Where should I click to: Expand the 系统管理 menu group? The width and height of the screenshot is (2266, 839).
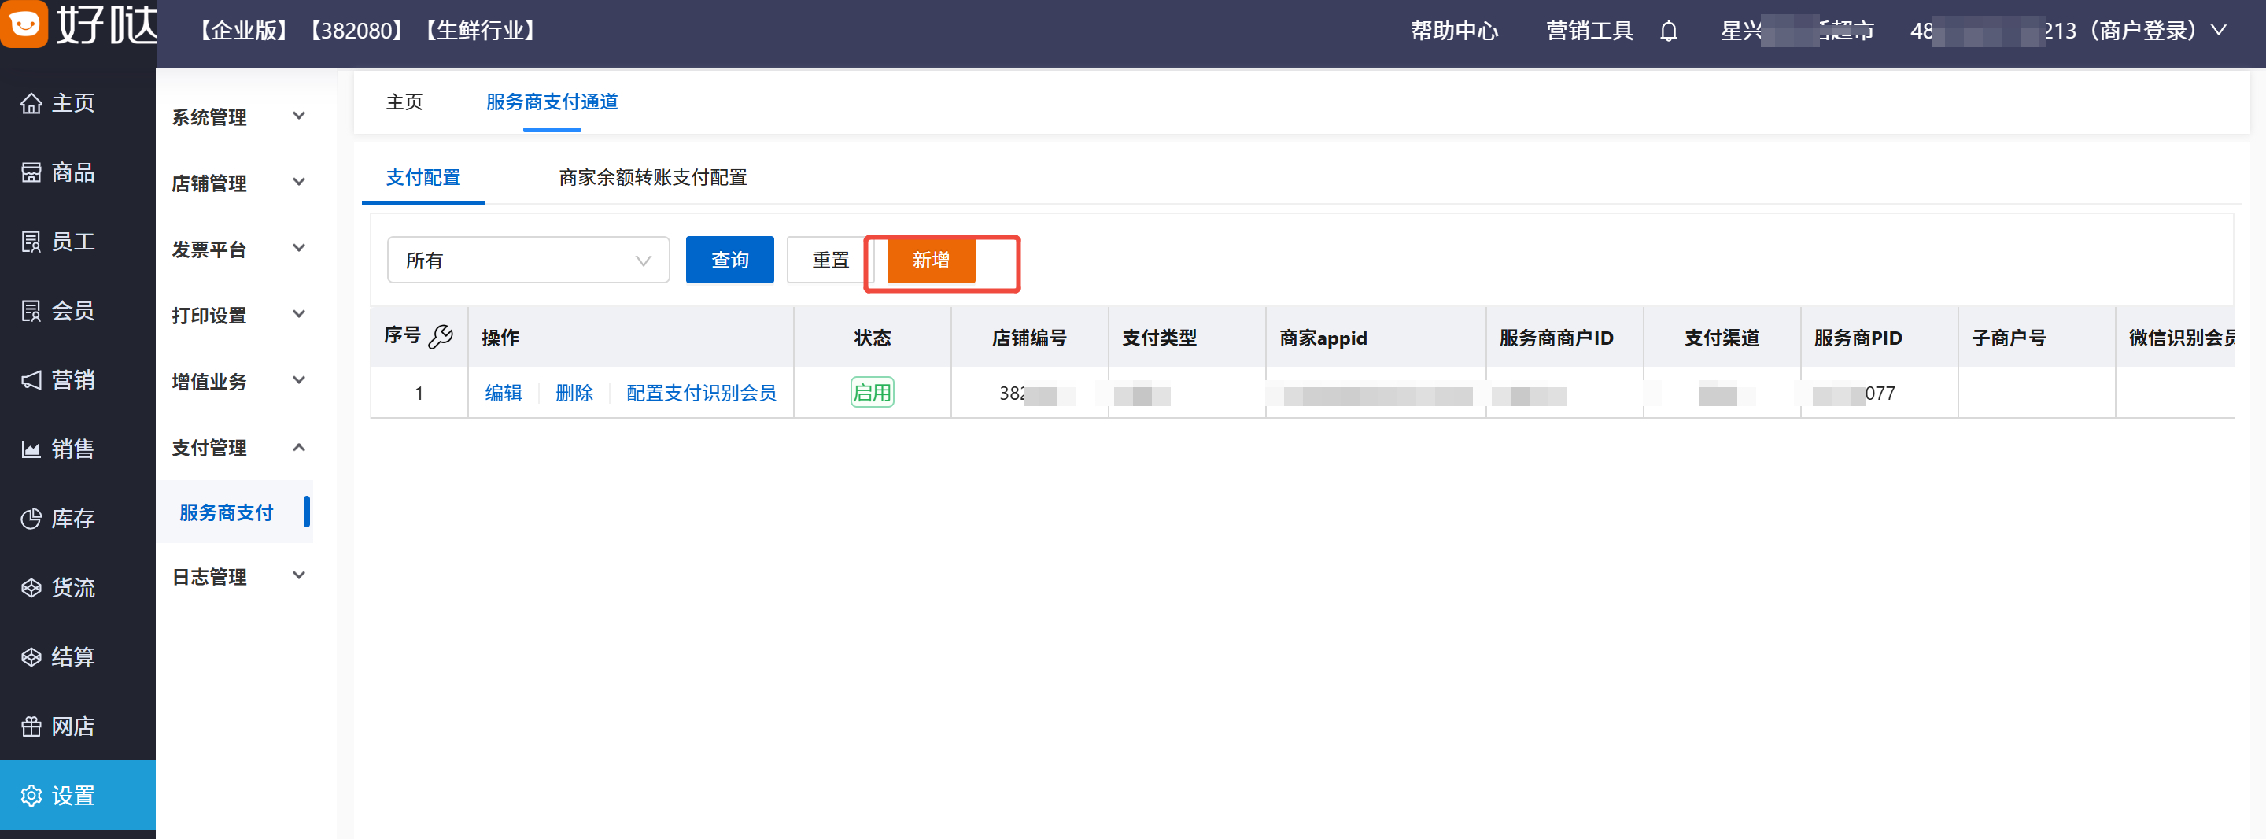(x=238, y=117)
